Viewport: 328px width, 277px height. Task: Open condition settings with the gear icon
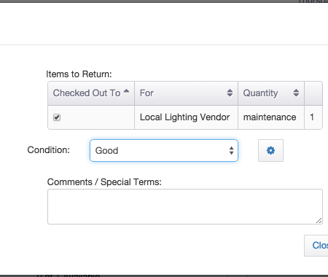point(270,150)
